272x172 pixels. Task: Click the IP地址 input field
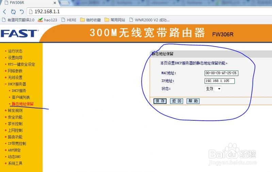(x=220, y=81)
